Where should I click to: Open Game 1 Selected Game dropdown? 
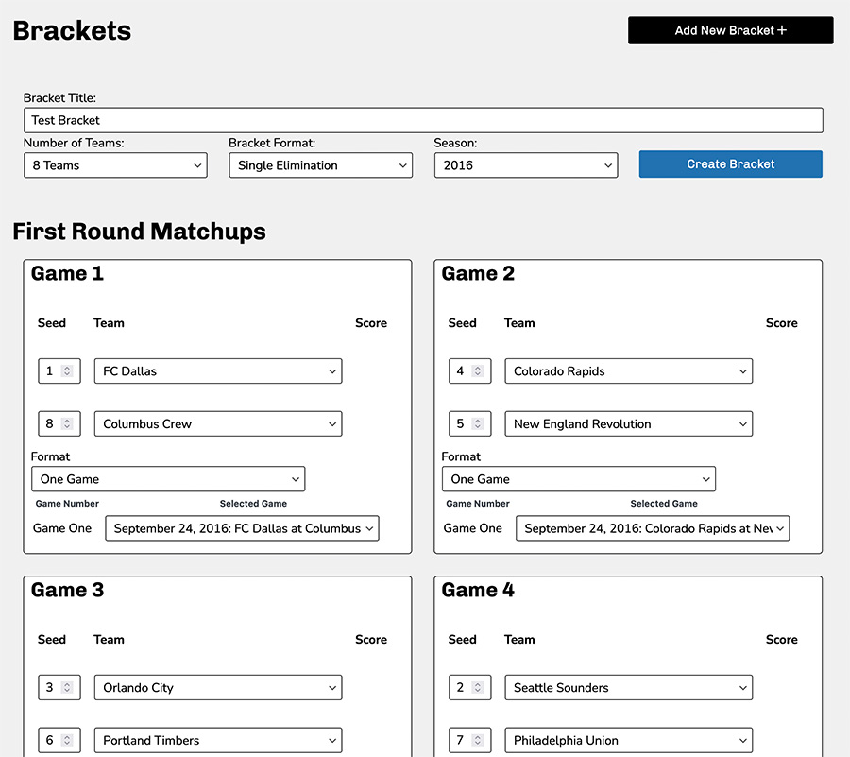point(242,528)
